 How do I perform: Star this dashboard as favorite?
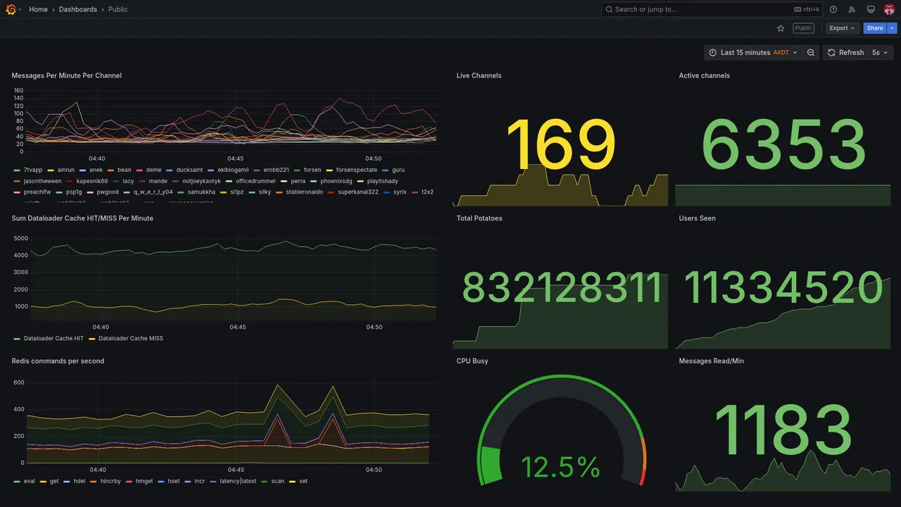pos(781,28)
